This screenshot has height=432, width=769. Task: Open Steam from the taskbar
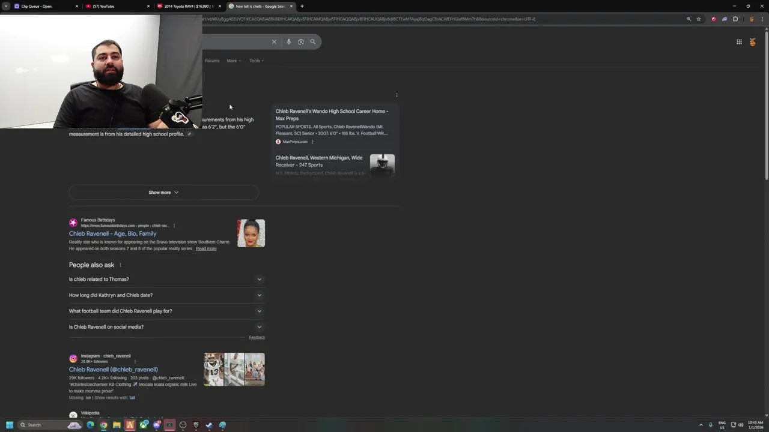209,425
